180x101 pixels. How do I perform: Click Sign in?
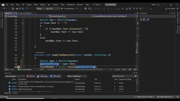click(x=154, y=4)
